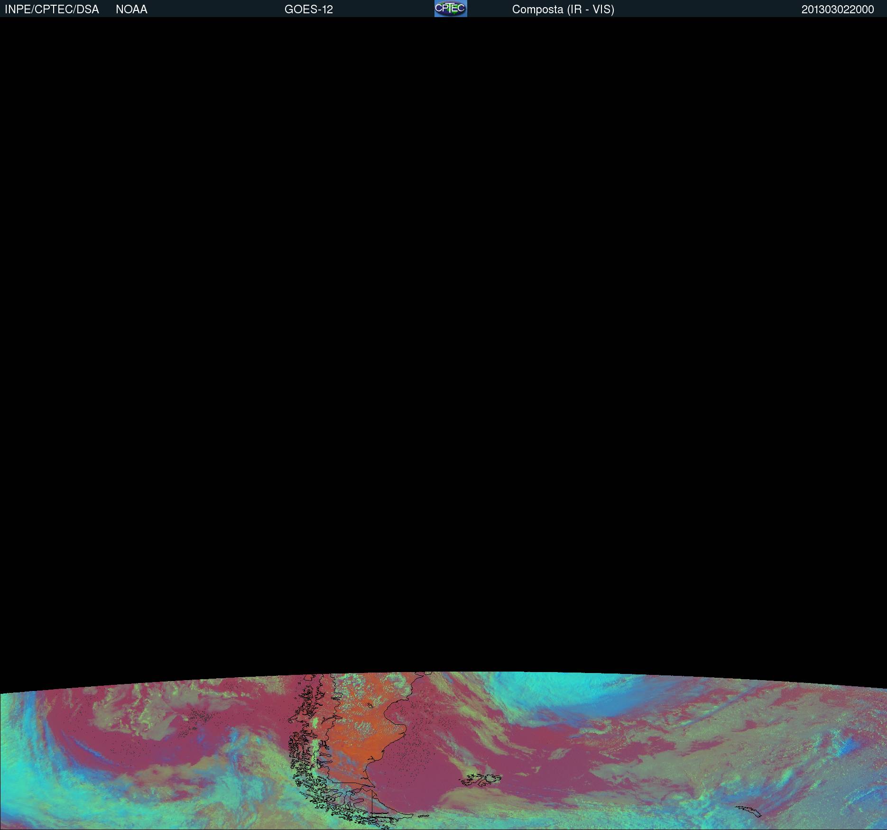Select the "GOES-12" satellite label
887x830 pixels.
pos(309,9)
